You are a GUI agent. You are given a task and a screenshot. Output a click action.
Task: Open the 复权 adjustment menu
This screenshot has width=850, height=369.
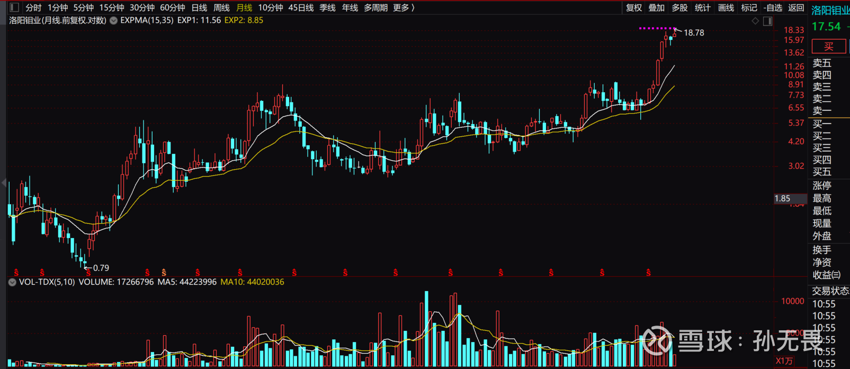pos(634,7)
